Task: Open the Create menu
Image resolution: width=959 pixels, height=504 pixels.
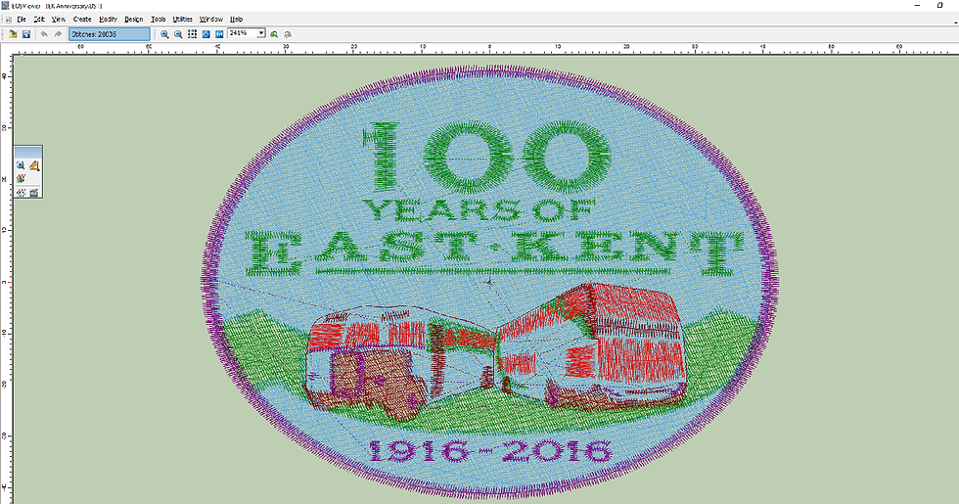Action: [82, 20]
